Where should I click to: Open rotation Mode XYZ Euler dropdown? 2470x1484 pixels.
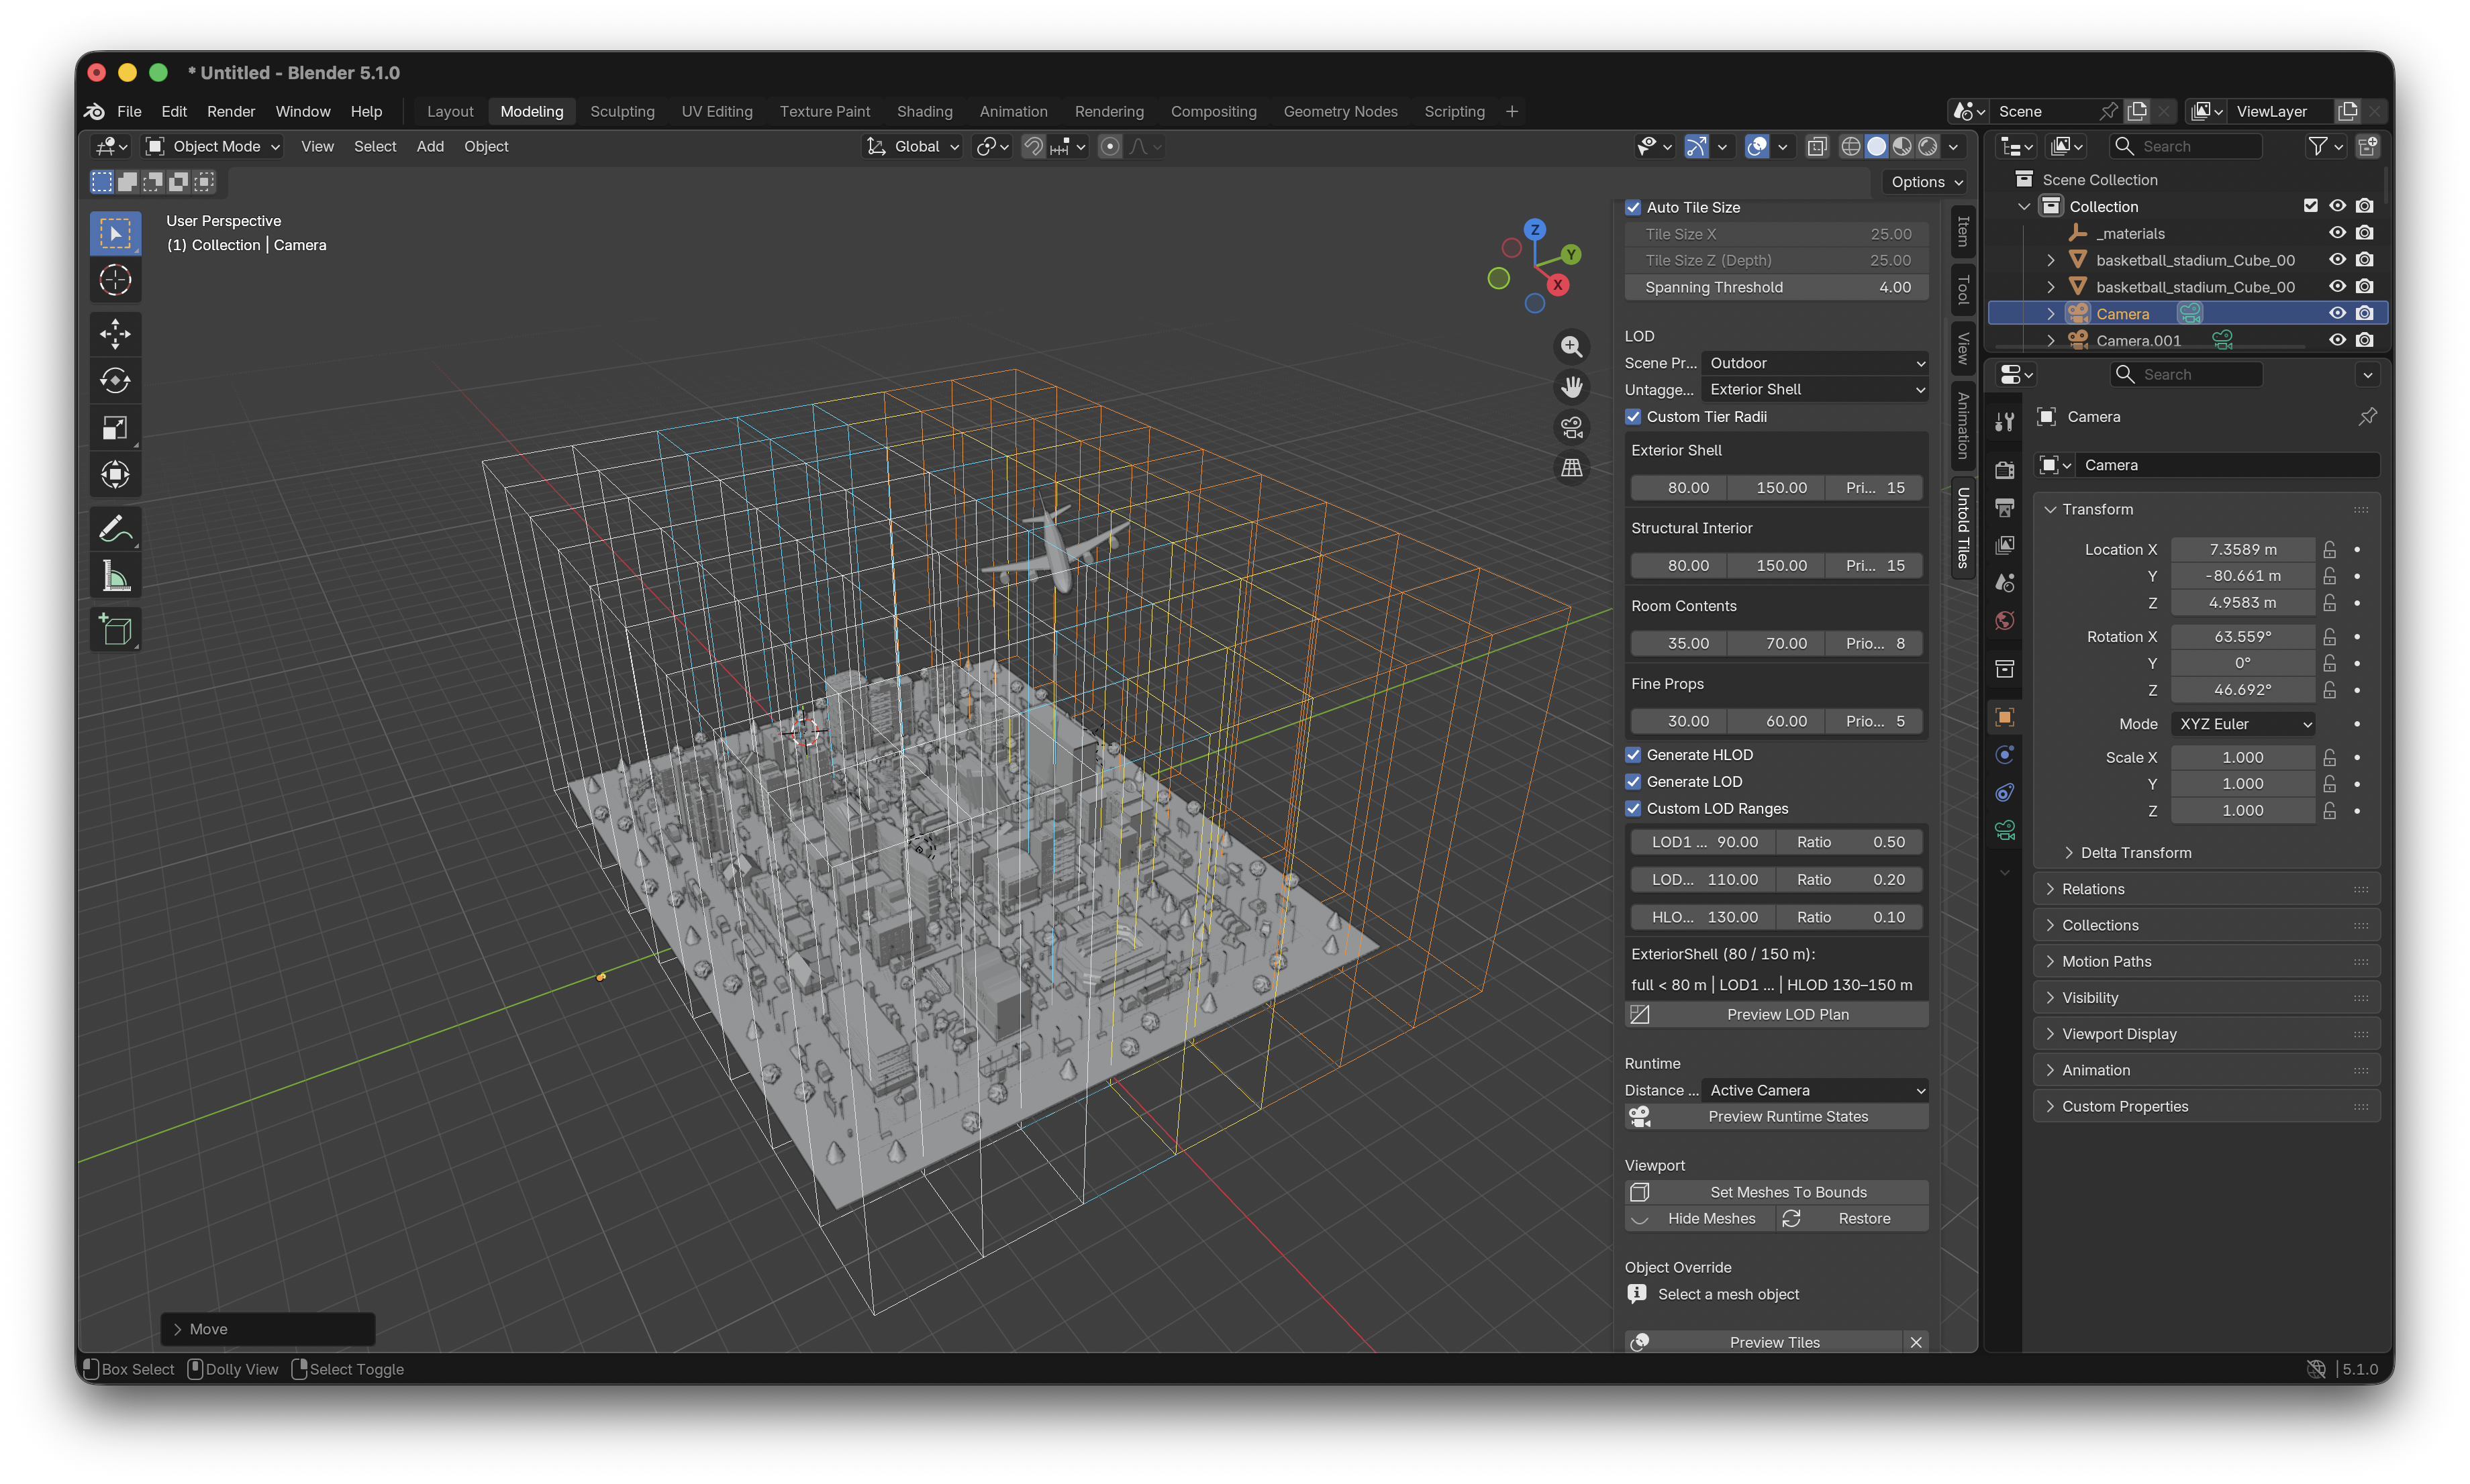tap(2242, 724)
